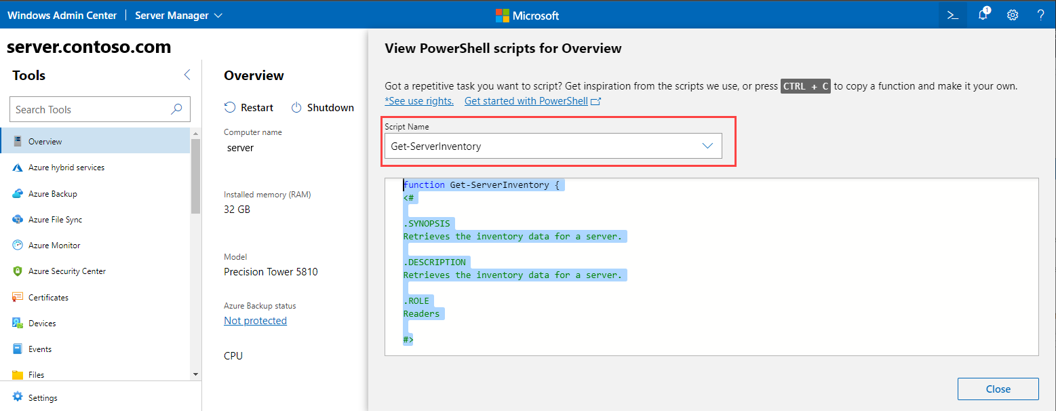This screenshot has height=411, width=1056.
Task: Click the Close button on the scripts dialog
Action: [998, 389]
